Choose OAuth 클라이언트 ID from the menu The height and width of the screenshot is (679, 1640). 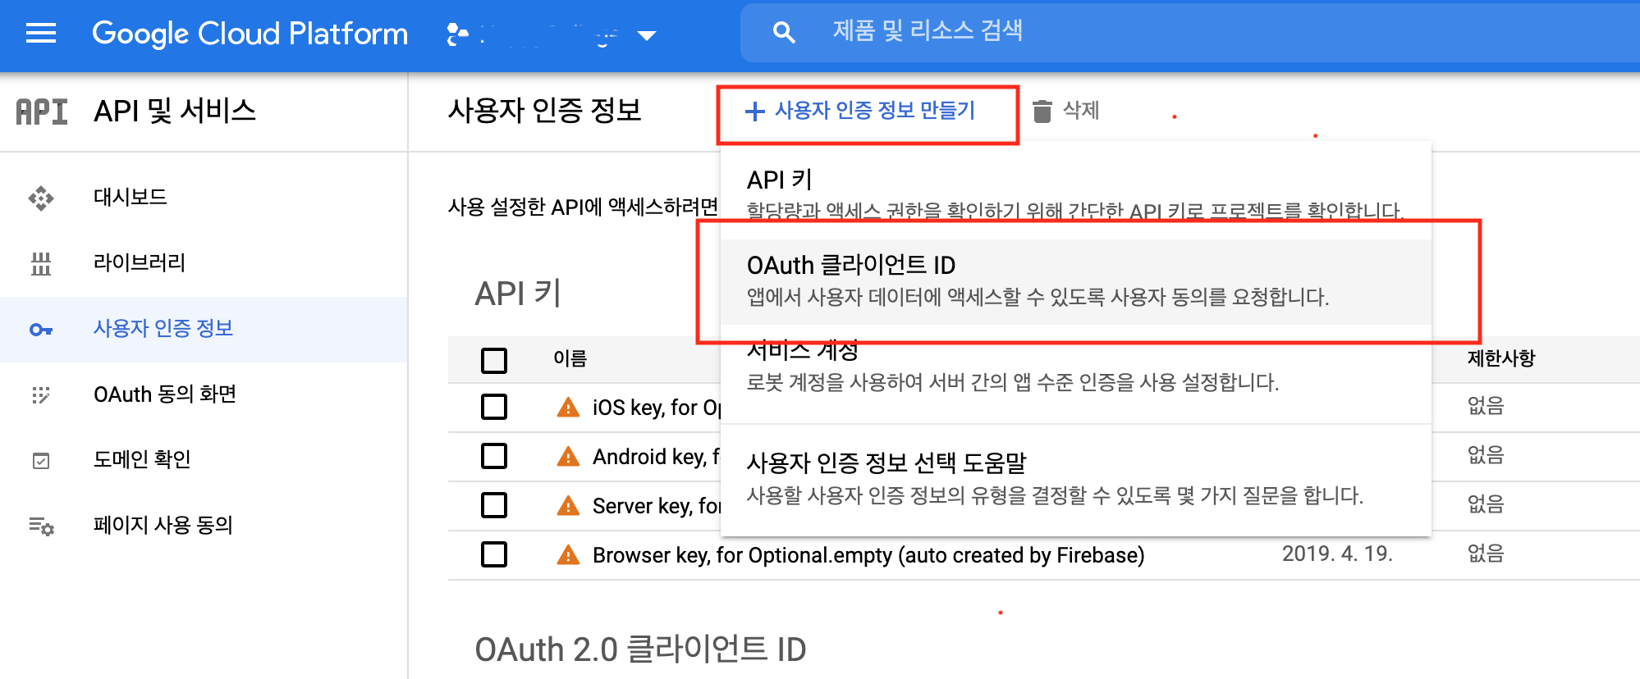pyautogui.click(x=1075, y=280)
